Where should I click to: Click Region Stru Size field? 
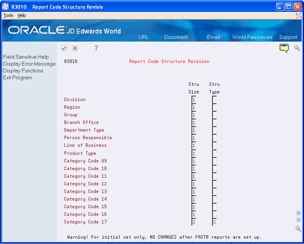[x=194, y=108]
